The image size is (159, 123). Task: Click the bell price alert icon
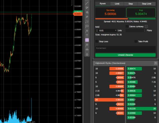pyautogui.click(x=87, y=54)
